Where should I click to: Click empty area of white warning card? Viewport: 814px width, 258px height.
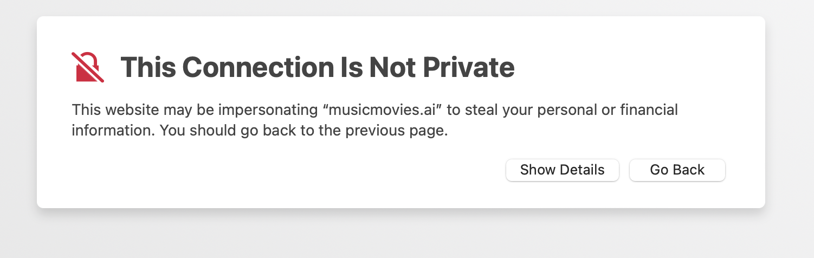click(271, 173)
